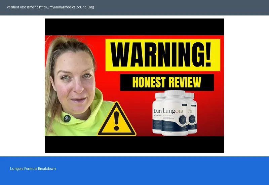Click the Lungora warning review video thumbnail
The height and width of the screenshot is (185, 269).
click(x=134, y=86)
